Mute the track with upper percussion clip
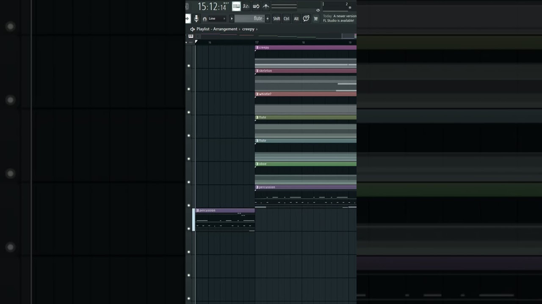542x304 pixels. [189, 205]
